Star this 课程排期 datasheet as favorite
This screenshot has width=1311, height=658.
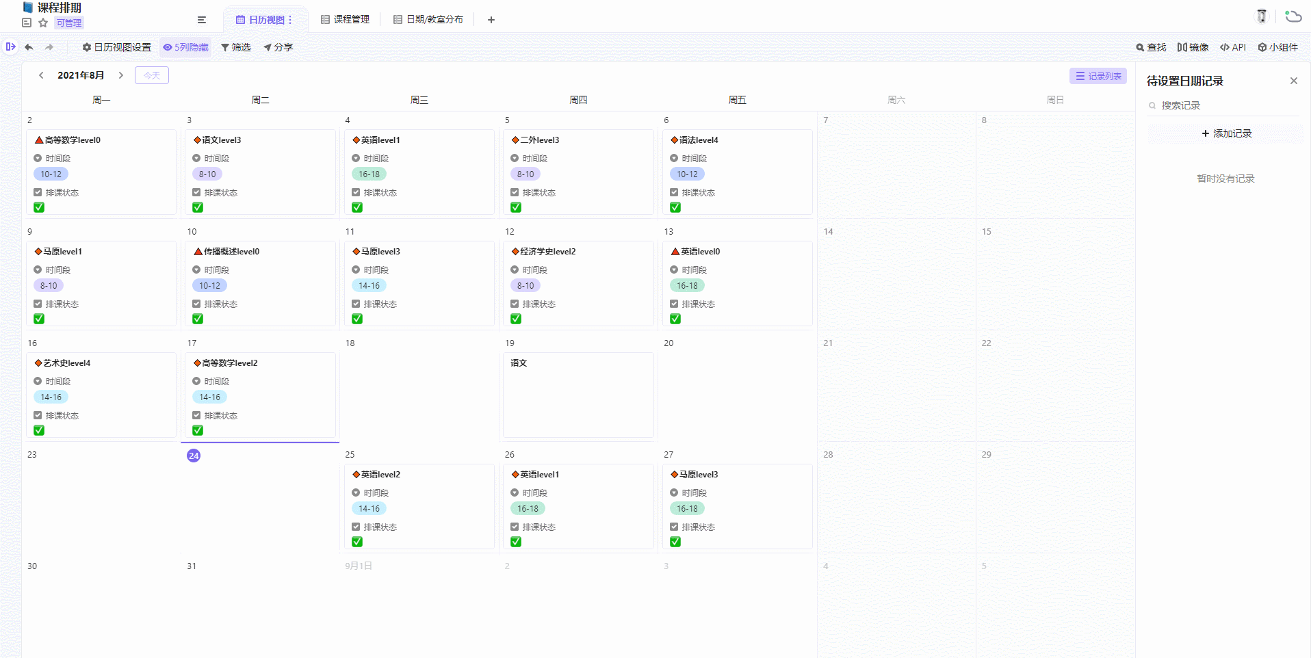pos(43,23)
